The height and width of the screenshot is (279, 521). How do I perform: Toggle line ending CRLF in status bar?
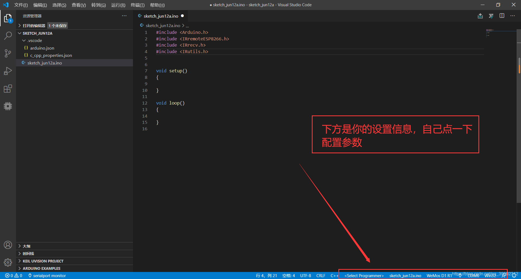[321, 275]
